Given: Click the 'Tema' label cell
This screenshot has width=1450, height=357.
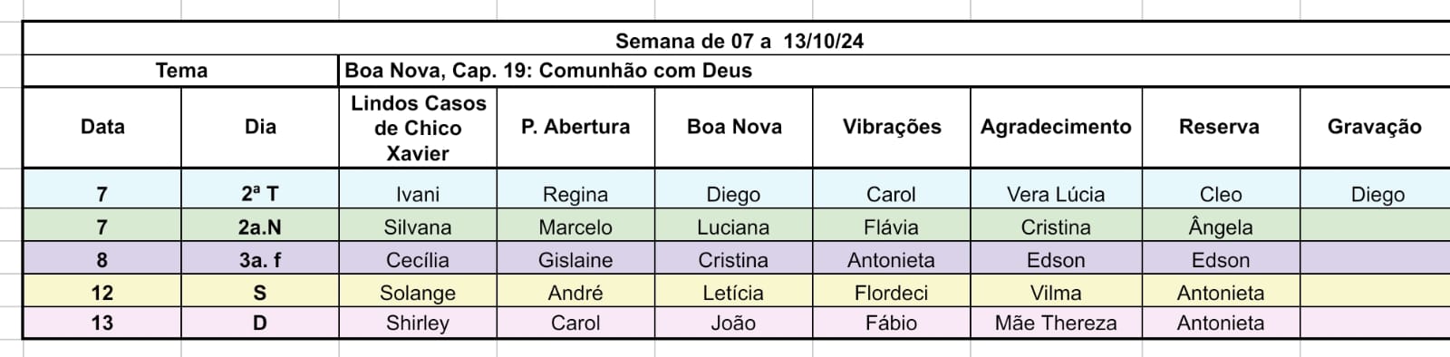Looking at the screenshot, I should (181, 71).
